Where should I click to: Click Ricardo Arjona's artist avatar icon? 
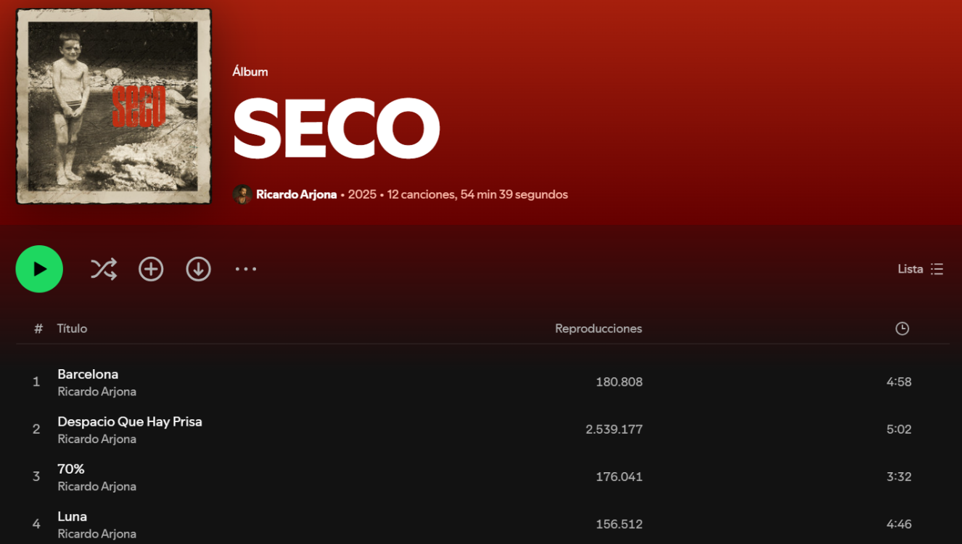click(x=242, y=194)
